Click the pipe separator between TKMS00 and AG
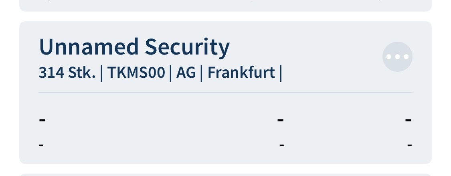Image resolution: width=451 pixels, height=176 pixels. click(x=170, y=73)
